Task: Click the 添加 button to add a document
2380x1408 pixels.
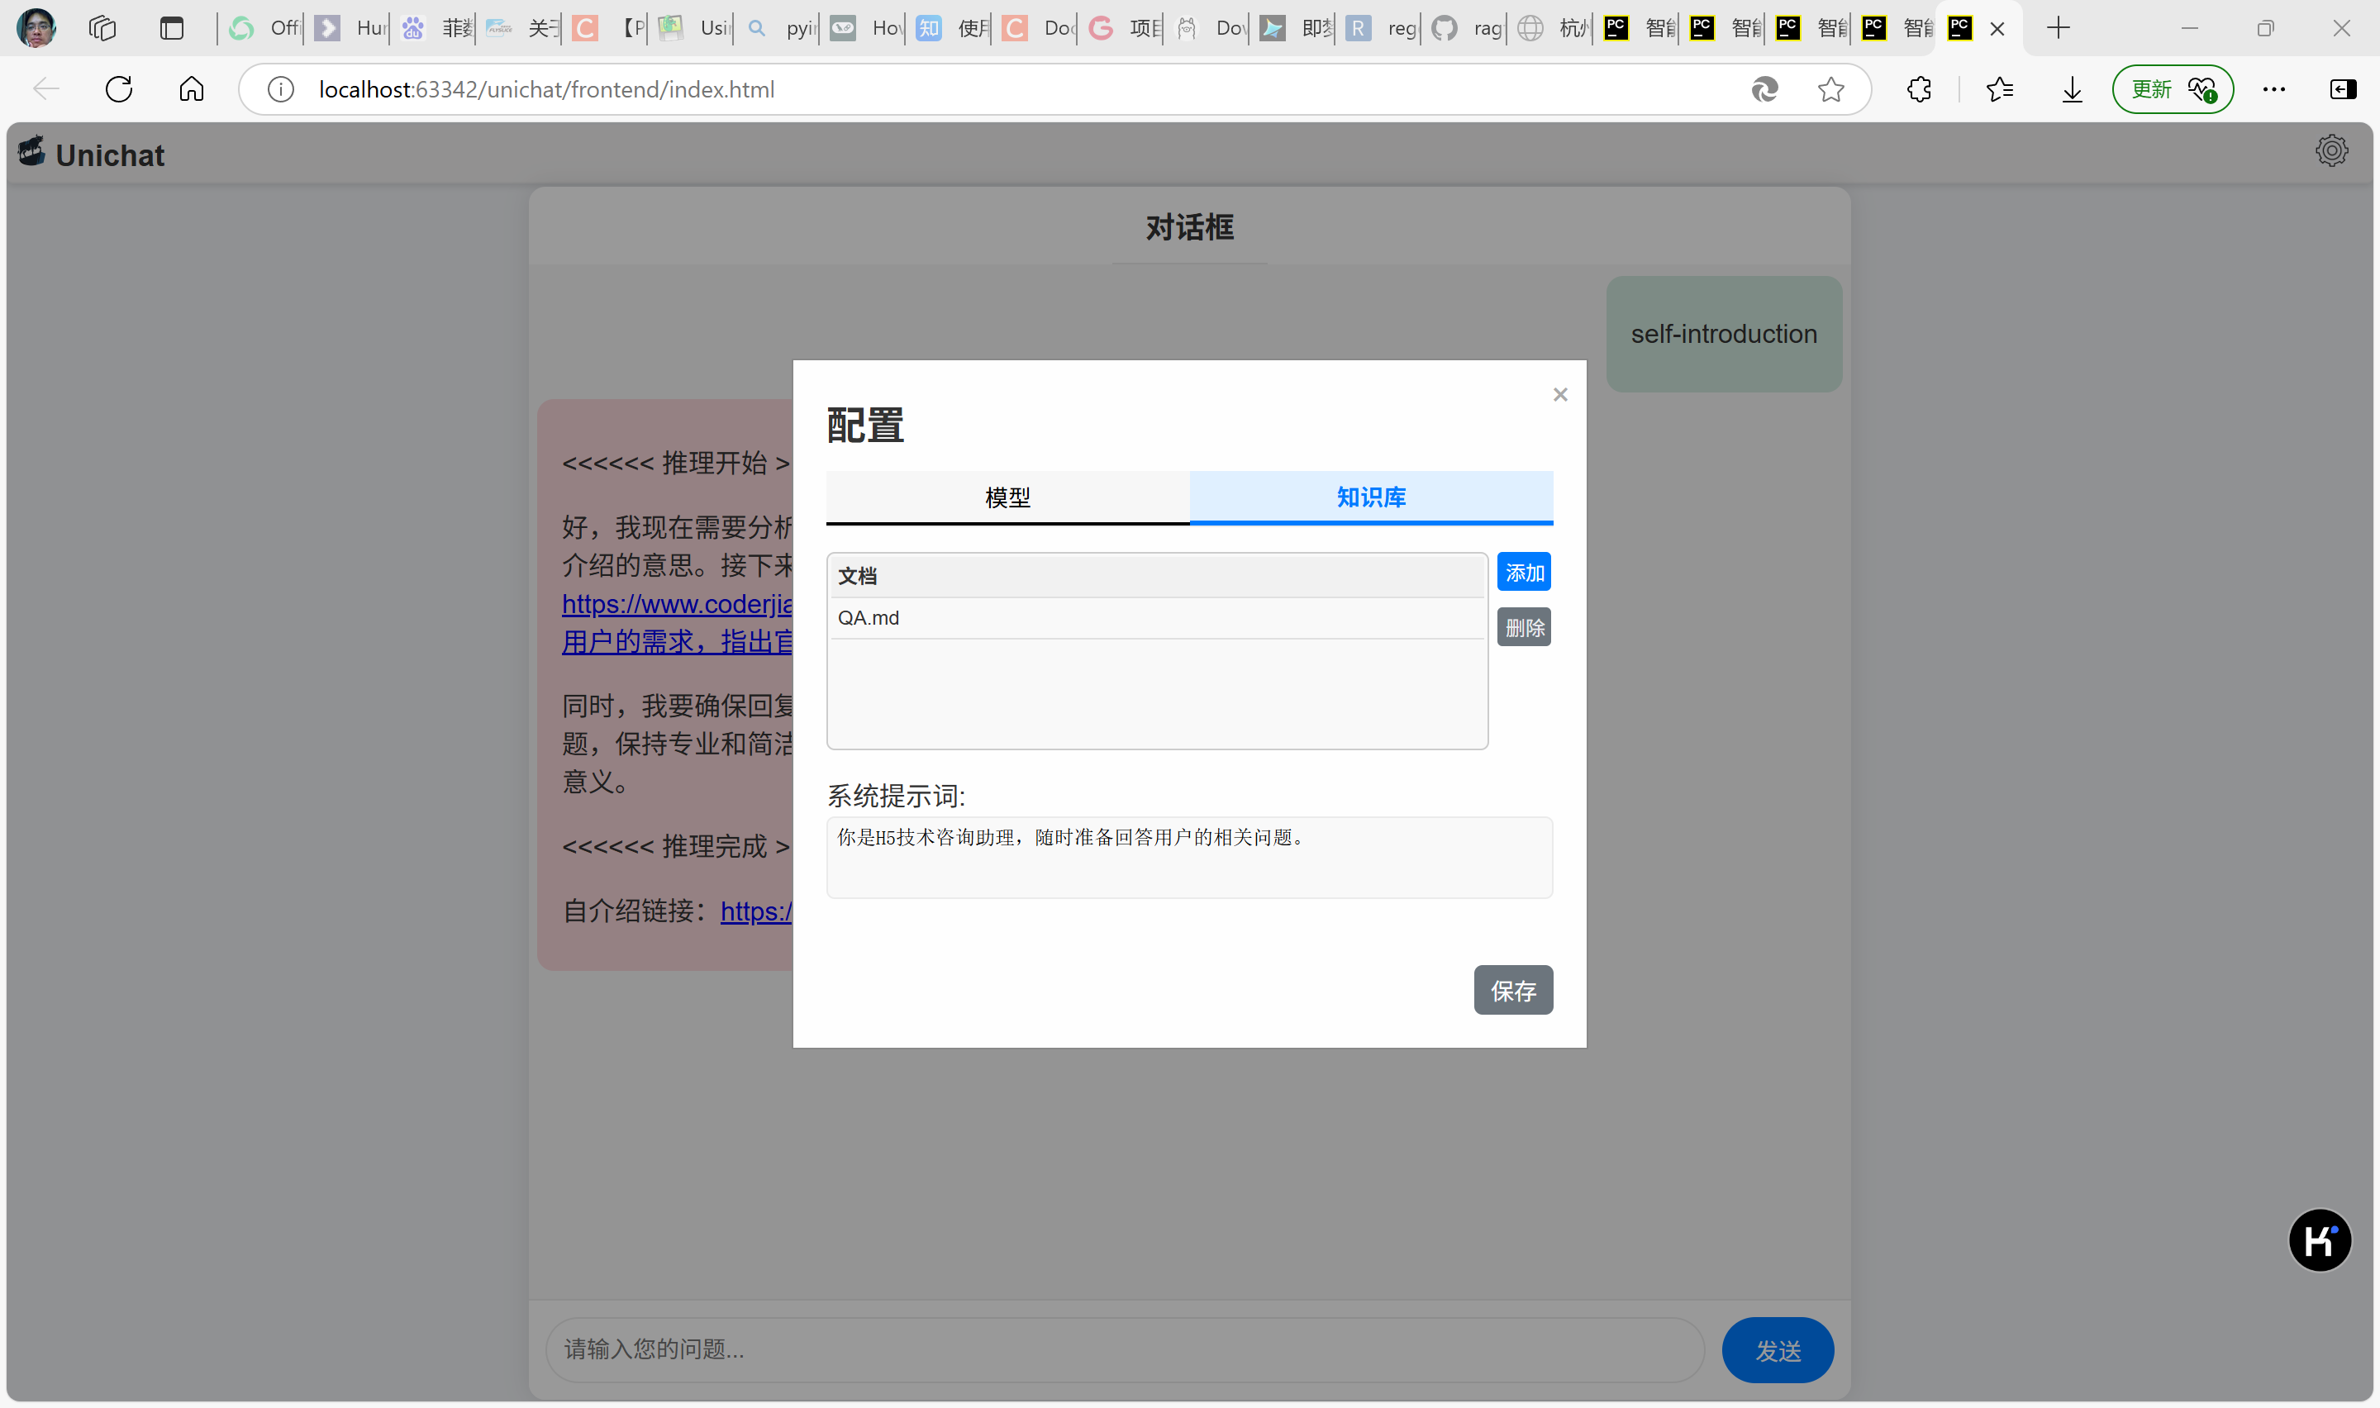Action: [x=1523, y=571]
